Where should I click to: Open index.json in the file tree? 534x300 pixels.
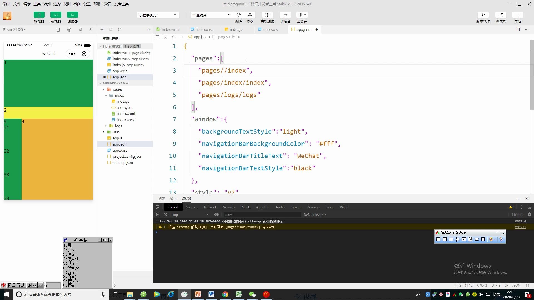point(125,108)
